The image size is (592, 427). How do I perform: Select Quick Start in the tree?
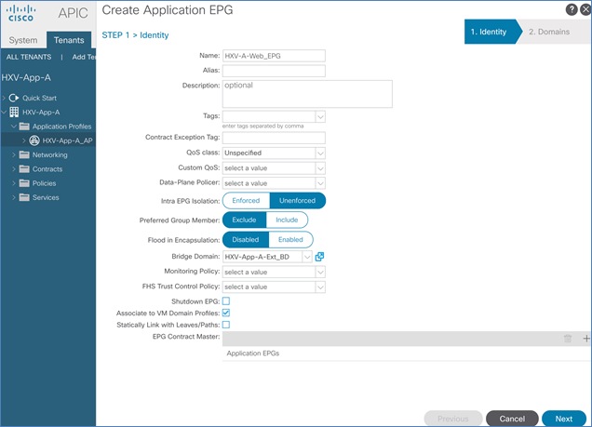39,98
